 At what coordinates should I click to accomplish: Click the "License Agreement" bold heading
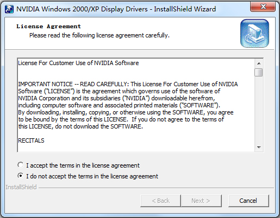click(x=49, y=27)
